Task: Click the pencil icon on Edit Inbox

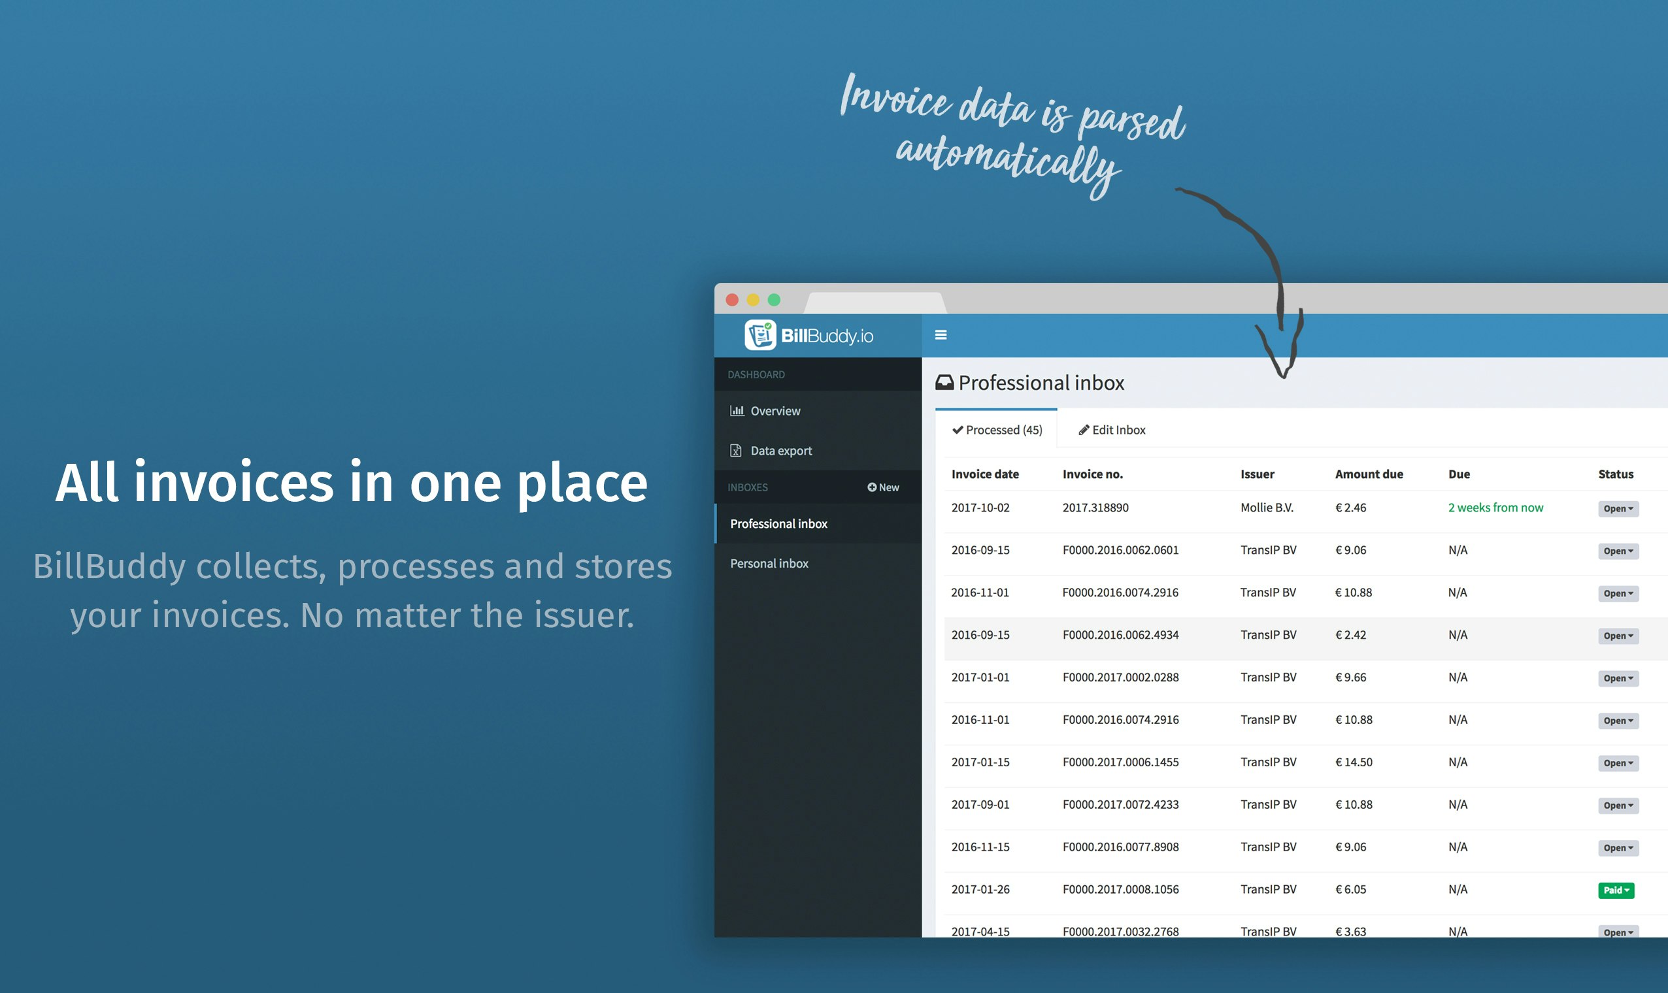Action: coord(1084,430)
